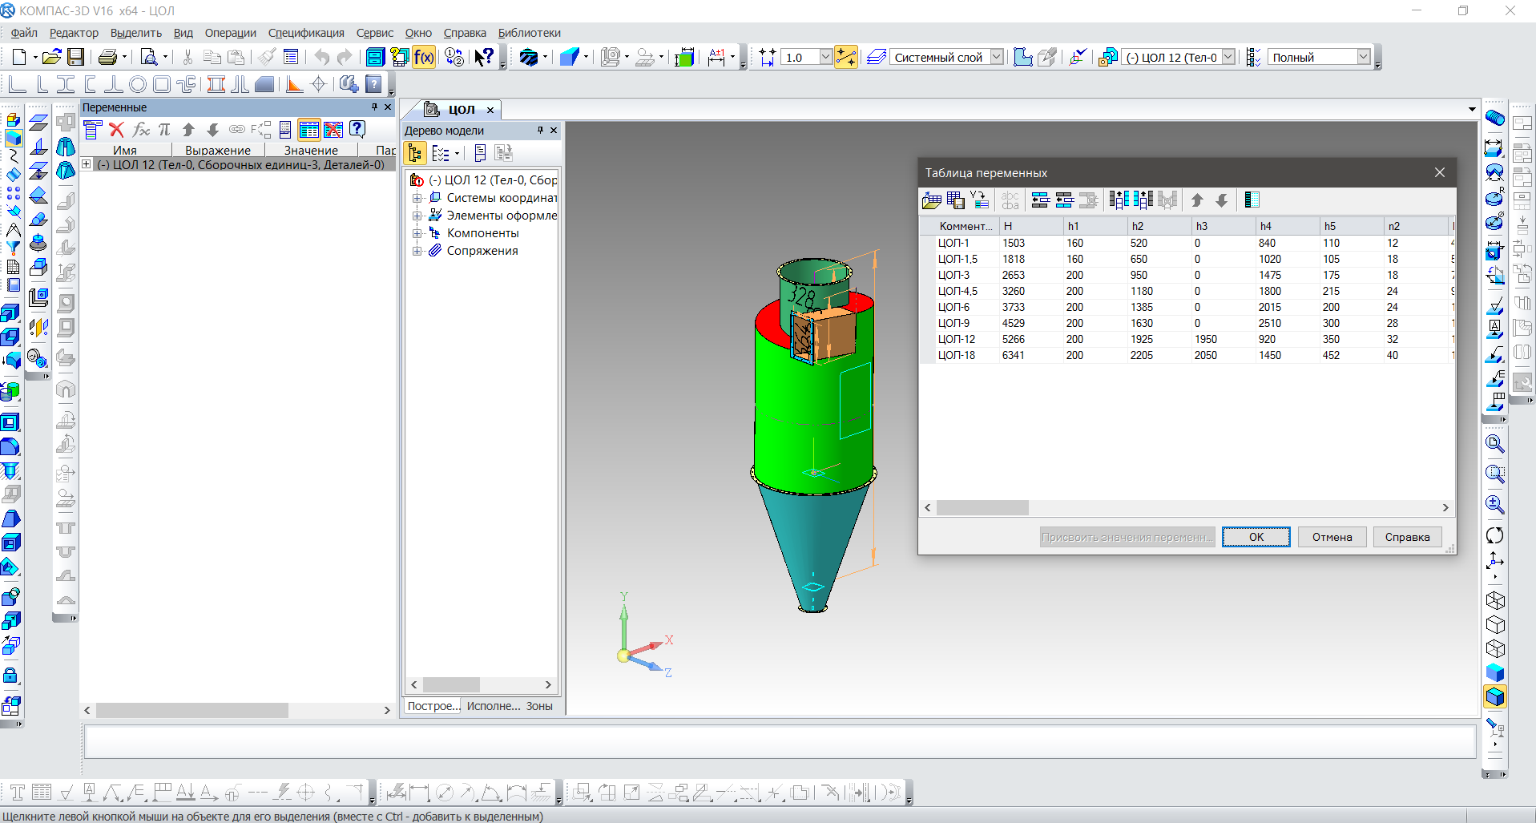Insert column left in variables table
1536x823 pixels.
click(x=1119, y=200)
